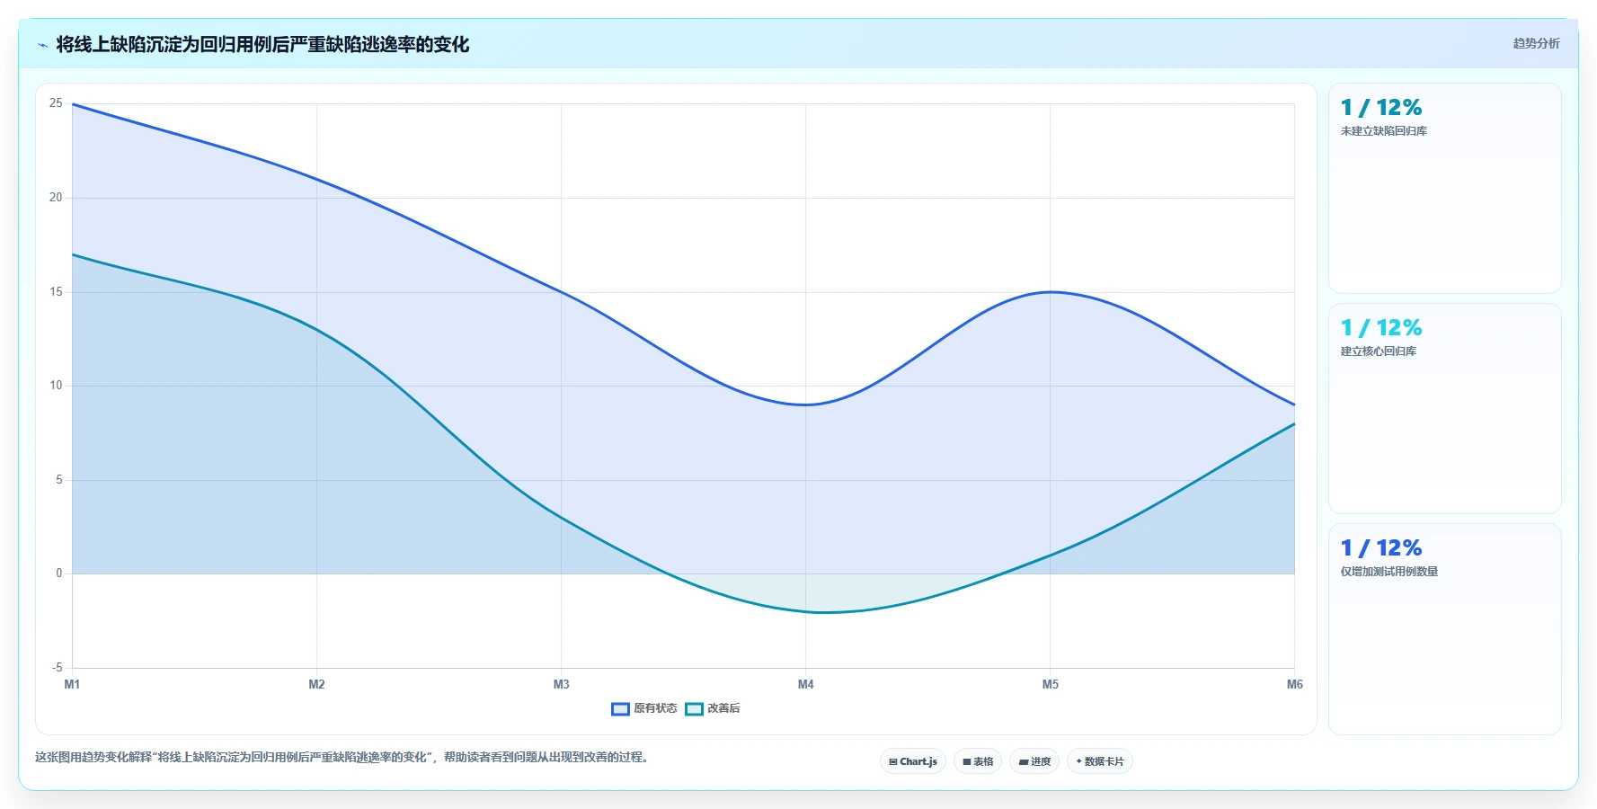
Task: Click the M4 axis label
Action: (805, 684)
